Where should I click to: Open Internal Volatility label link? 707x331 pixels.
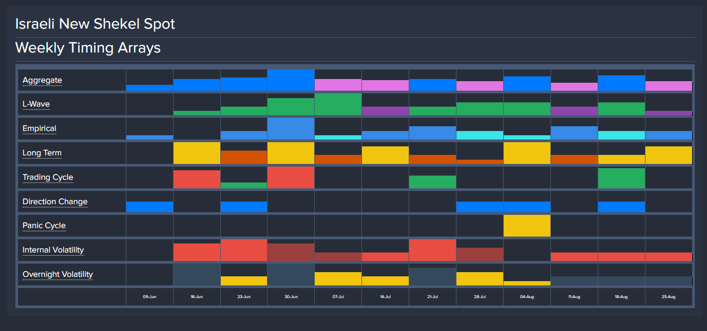[53, 250]
